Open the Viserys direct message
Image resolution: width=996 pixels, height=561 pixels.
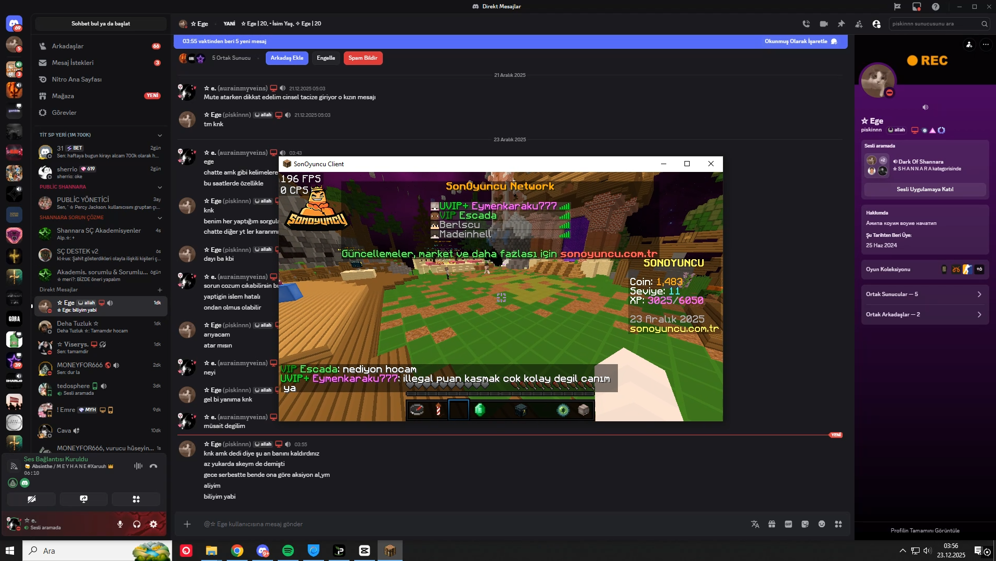(x=101, y=348)
